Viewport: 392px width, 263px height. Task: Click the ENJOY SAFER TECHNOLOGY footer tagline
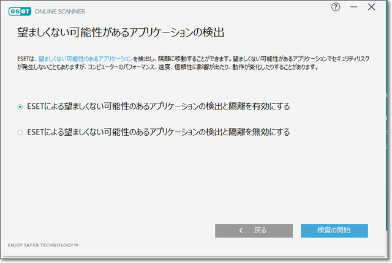click(x=43, y=245)
